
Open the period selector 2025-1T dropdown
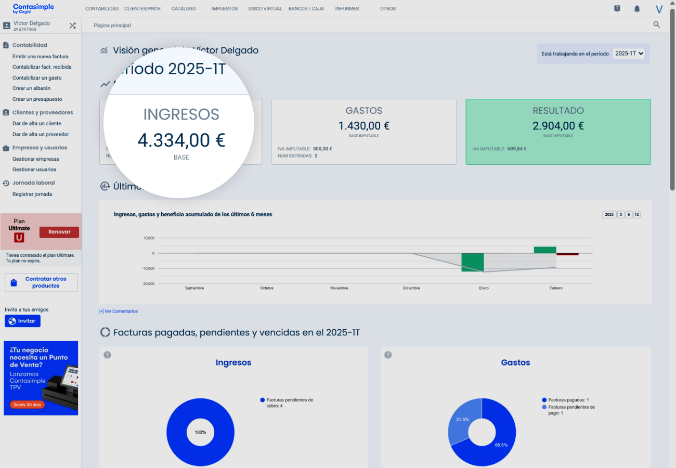pyautogui.click(x=628, y=54)
